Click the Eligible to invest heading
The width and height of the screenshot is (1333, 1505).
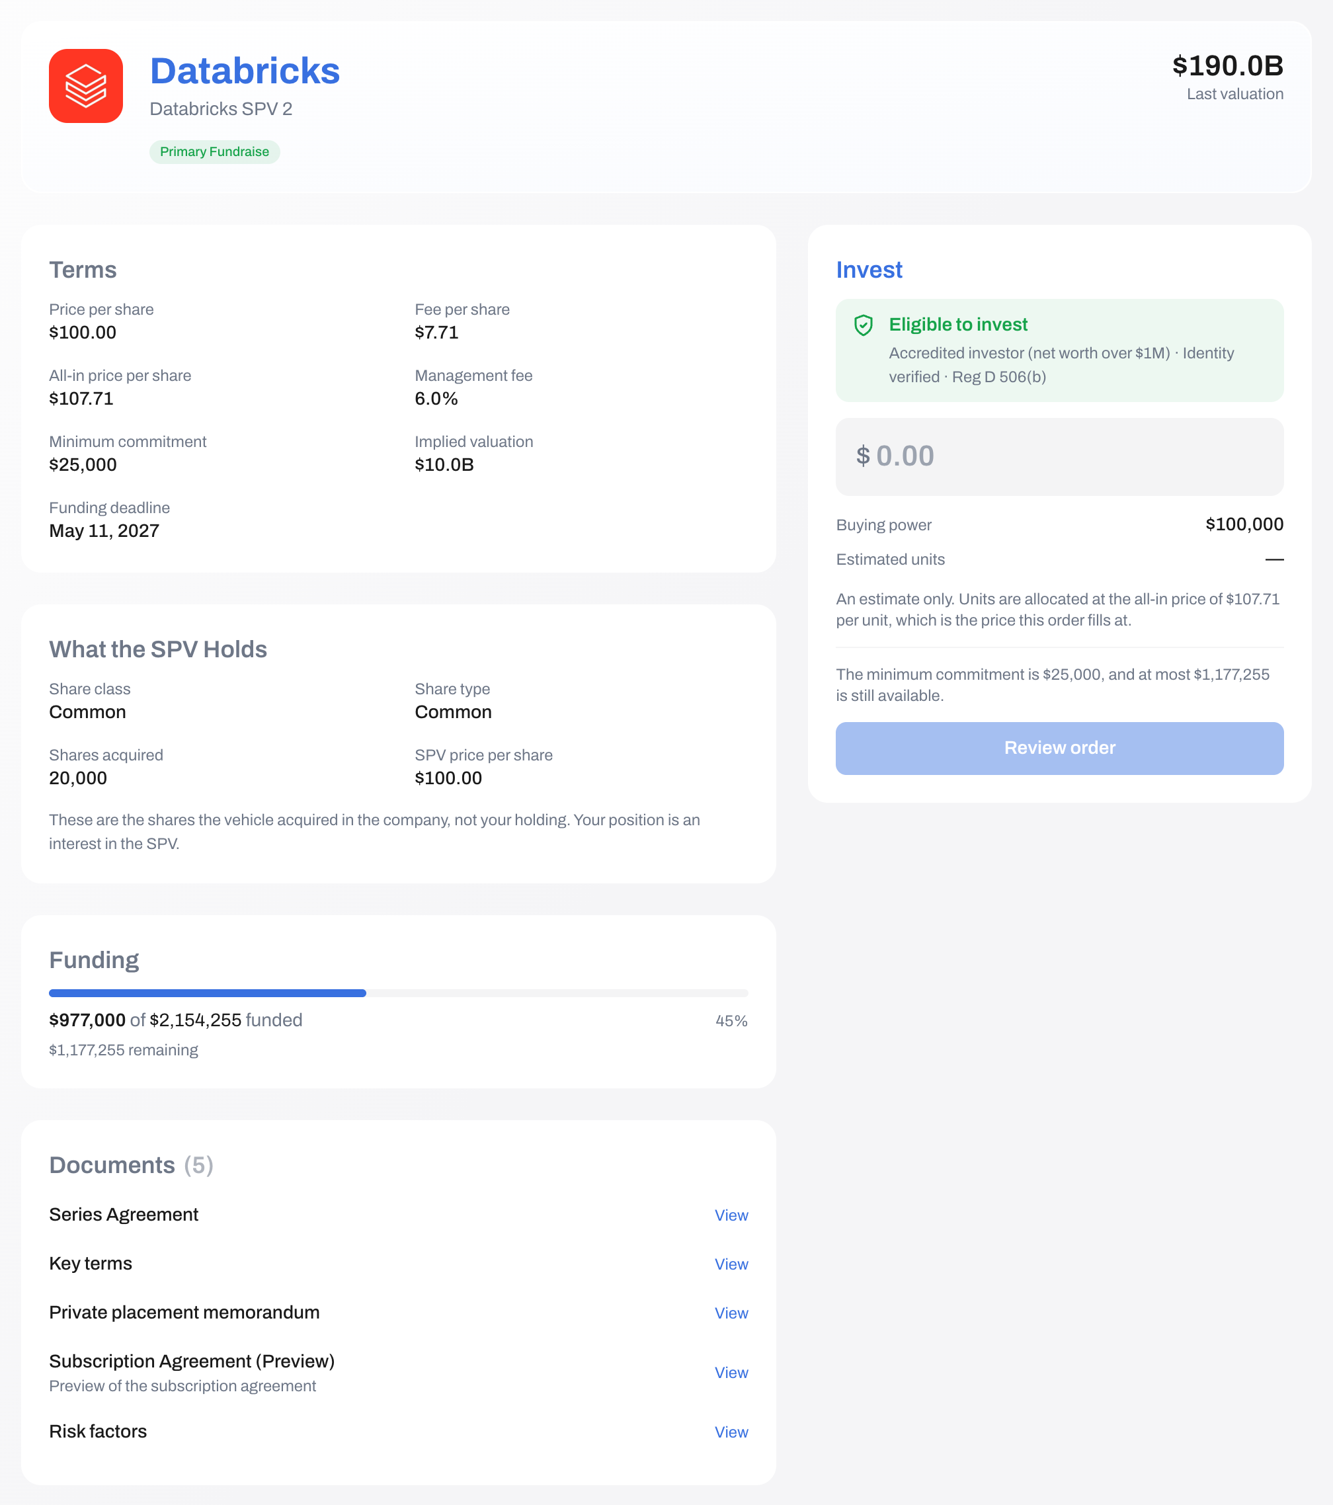[957, 325]
